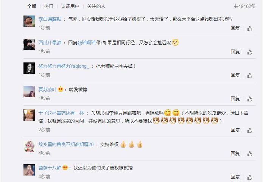
Task: Like the comment by 西瓜汁最帥
Action: (x=250, y=52)
